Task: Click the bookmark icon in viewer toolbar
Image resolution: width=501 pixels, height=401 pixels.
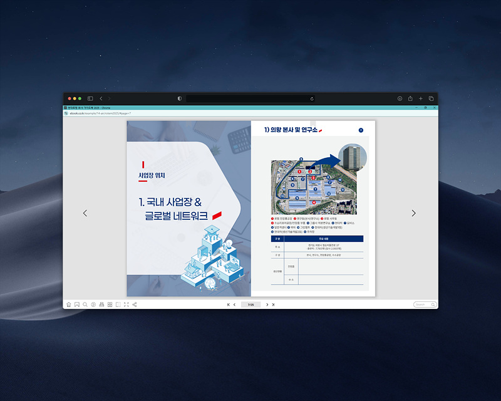Action: point(77,305)
